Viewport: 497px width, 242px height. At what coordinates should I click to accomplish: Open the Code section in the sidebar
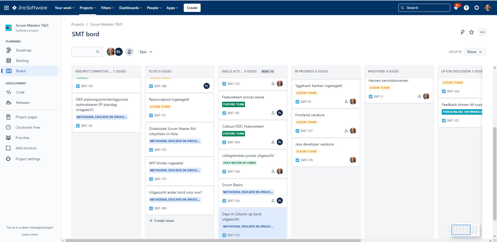pos(20,92)
